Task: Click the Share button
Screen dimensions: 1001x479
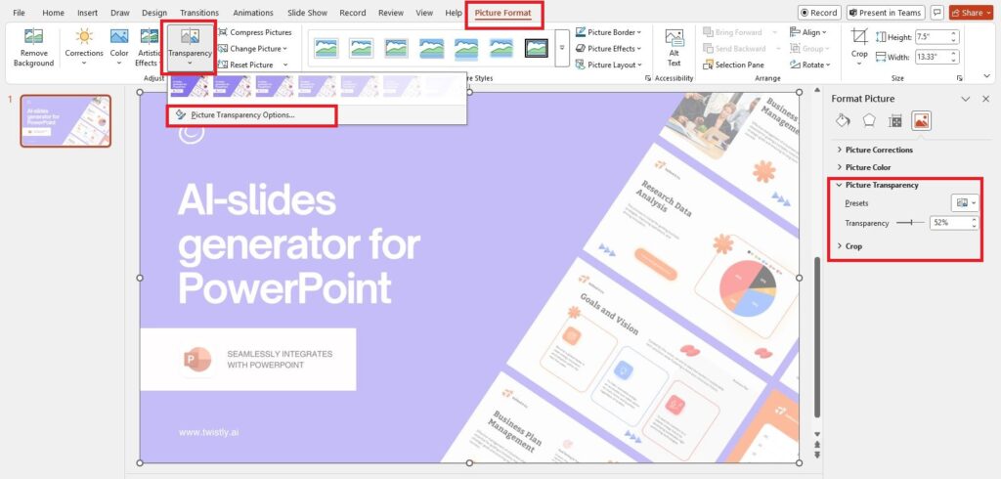Action: 971,13
